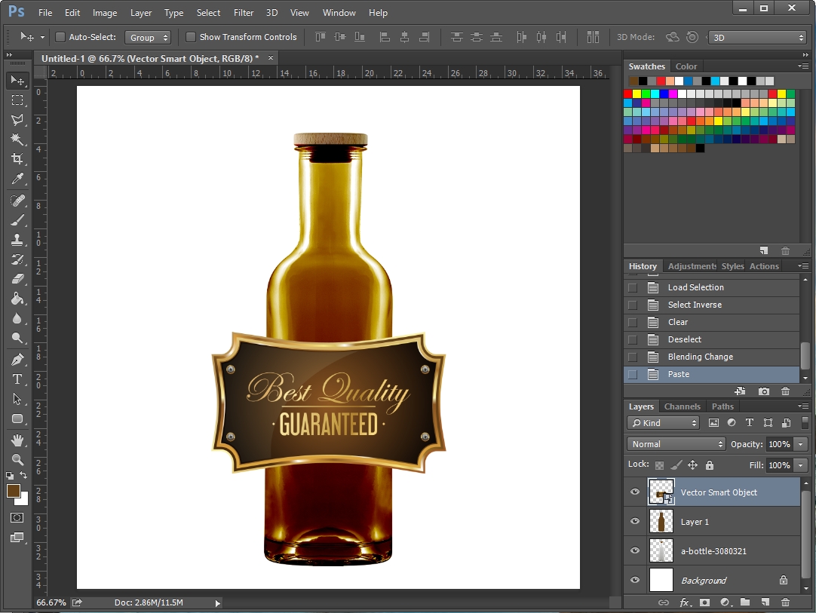The height and width of the screenshot is (613, 816).
Task: Open the Opacity slider dropdown arrow
Action: click(800, 444)
